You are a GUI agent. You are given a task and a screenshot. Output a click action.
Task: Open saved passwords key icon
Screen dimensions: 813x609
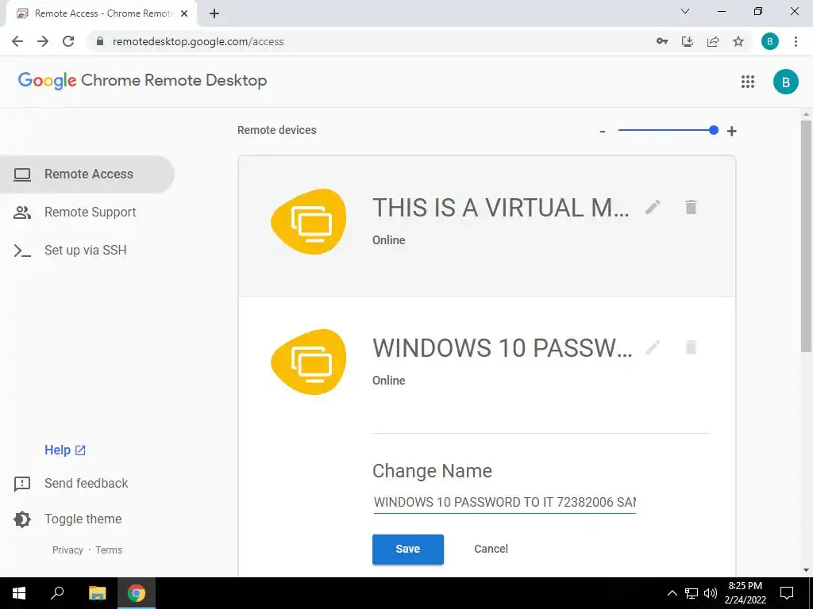click(x=662, y=41)
